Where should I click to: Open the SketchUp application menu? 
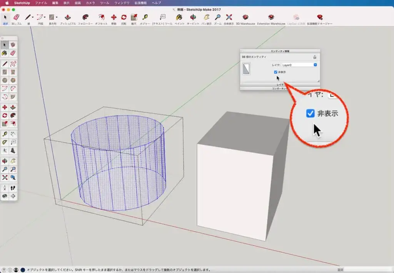[x=22, y=3]
